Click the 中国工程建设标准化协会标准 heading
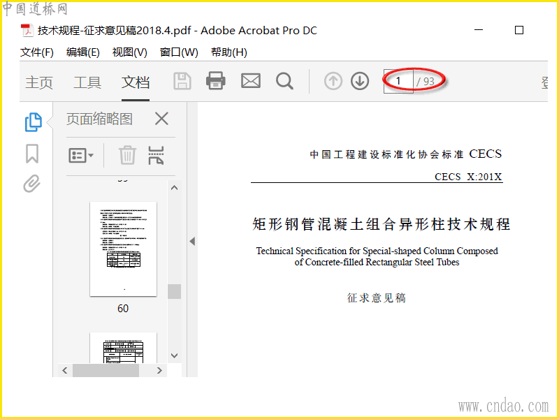 (x=387, y=154)
